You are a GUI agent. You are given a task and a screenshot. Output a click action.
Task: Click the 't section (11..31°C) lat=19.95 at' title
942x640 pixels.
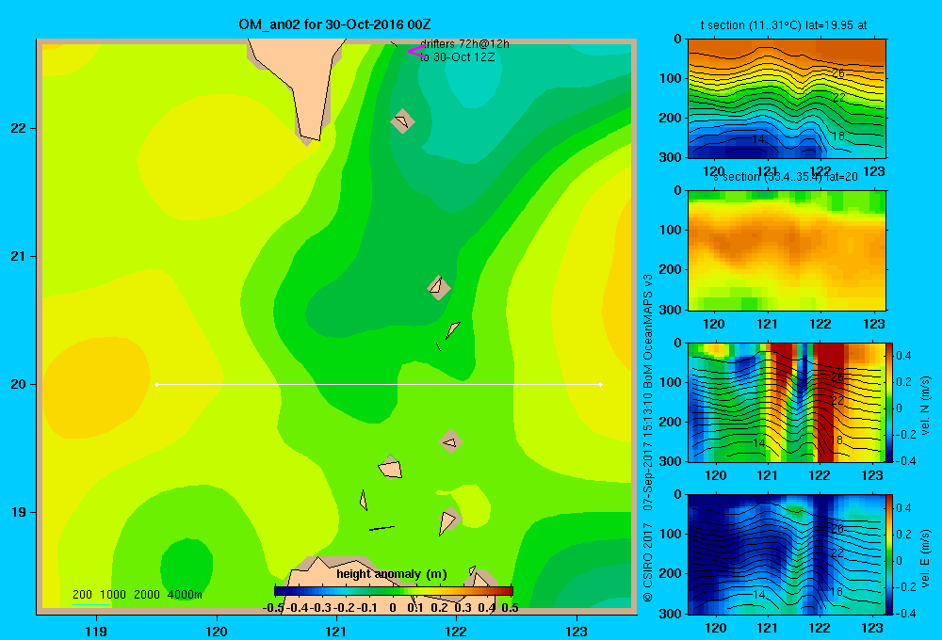coord(784,25)
